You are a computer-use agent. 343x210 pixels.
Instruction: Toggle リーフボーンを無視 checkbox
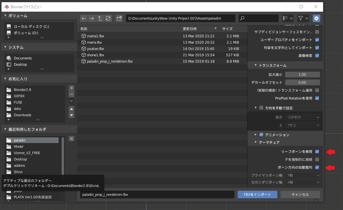(x=317, y=152)
